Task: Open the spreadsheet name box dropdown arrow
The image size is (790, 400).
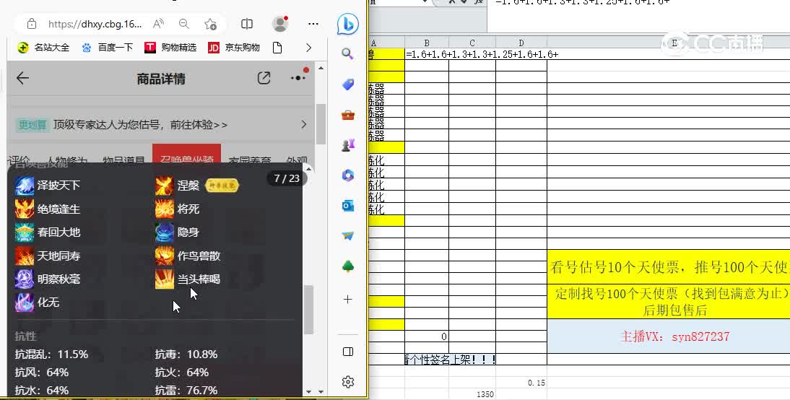Action: (425, 2)
